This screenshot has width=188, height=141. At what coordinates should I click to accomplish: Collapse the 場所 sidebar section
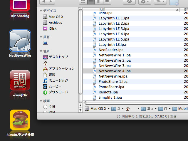coord(41,51)
